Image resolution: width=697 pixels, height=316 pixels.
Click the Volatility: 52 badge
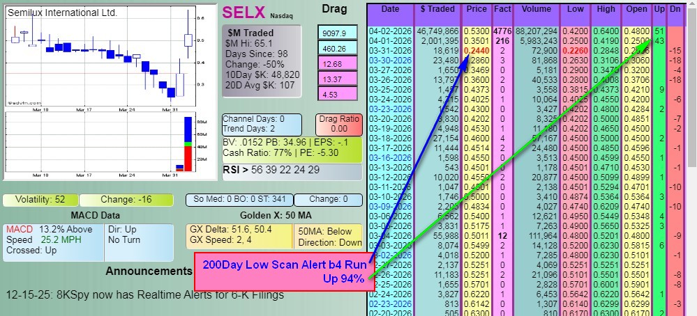(40, 200)
